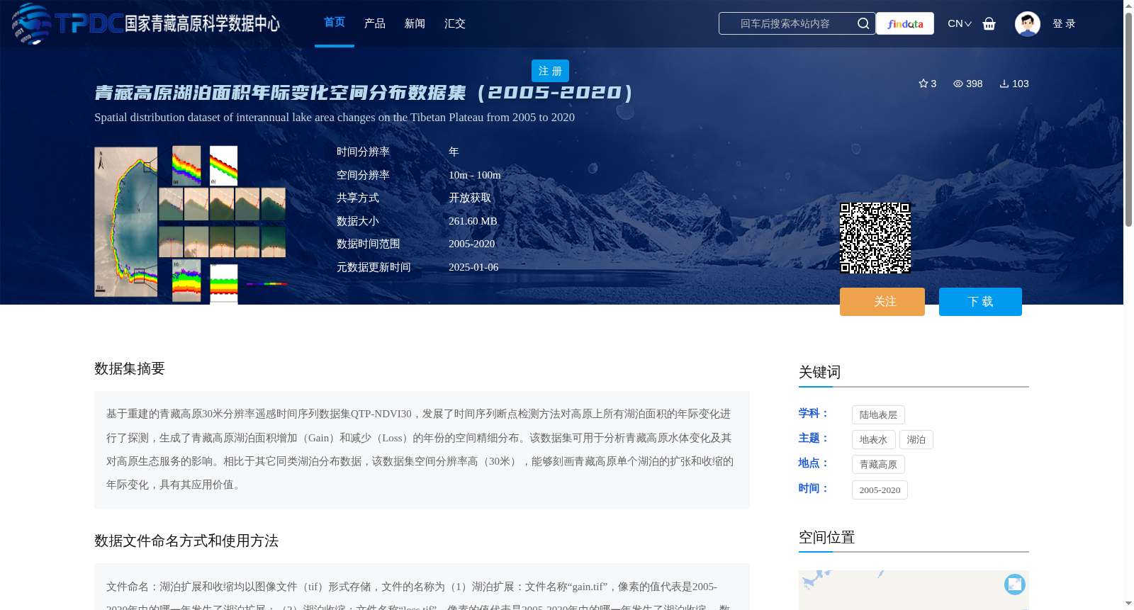Click 登录 login link
Image resolution: width=1134 pixels, height=610 pixels.
pyautogui.click(x=1064, y=23)
